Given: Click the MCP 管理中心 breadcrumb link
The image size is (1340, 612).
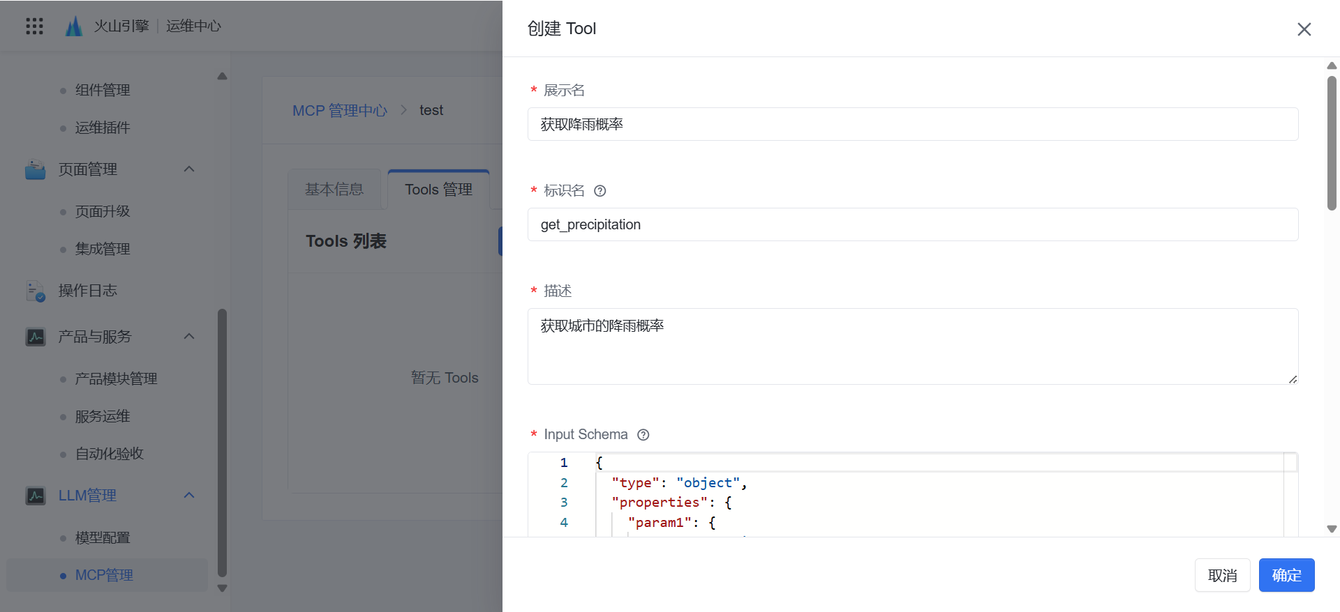Looking at the screenshot, I should (x=339, y=111).
